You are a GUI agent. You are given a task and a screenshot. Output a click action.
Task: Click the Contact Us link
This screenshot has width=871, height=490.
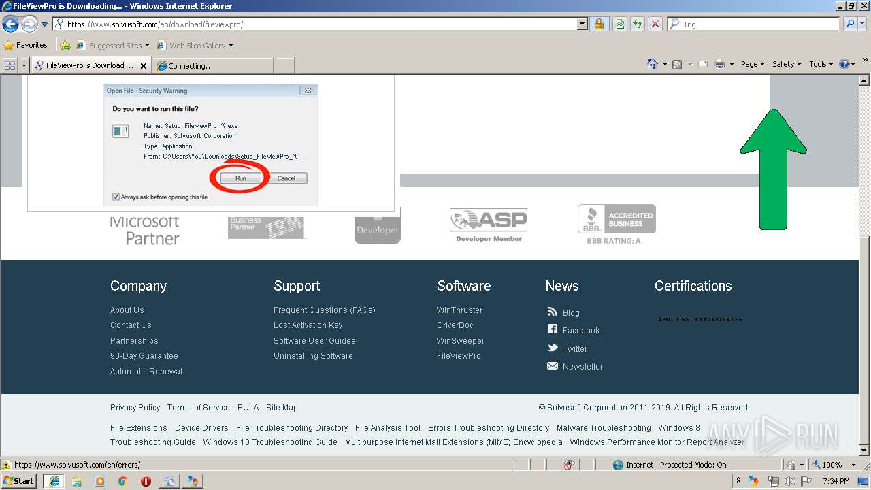[131, 325]
